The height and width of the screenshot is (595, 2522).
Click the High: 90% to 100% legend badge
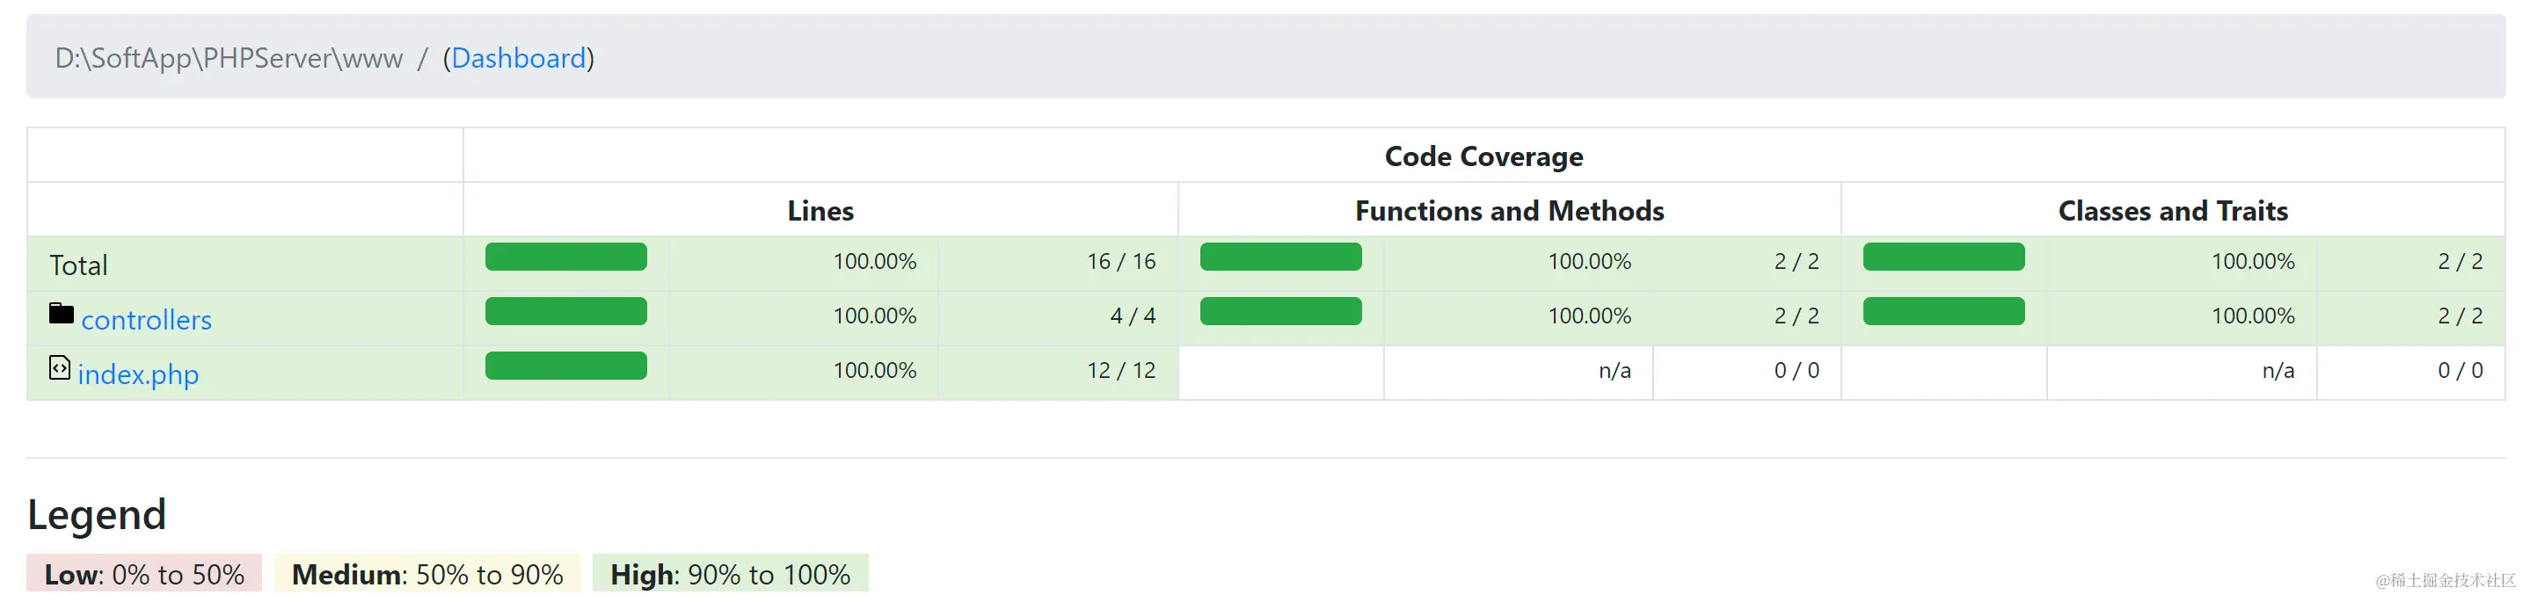point(731,574)
